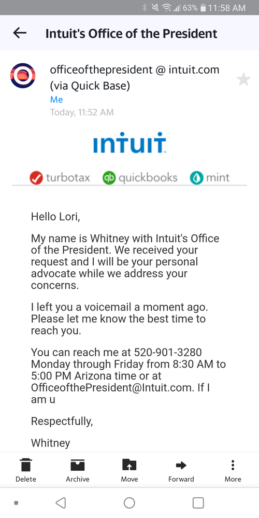Expand recipient details by tapping Me
Screen dimensions: 259x518
pyautogui.click(x=56, y=100)
